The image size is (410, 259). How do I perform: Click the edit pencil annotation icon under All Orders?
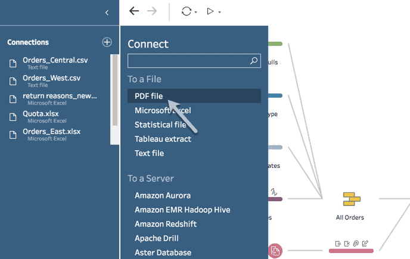(x=365, y=244)
